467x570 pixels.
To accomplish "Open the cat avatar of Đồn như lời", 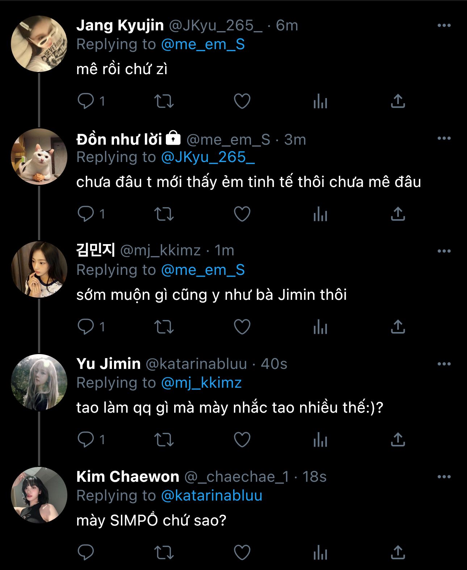I will (x=39, y=157).
